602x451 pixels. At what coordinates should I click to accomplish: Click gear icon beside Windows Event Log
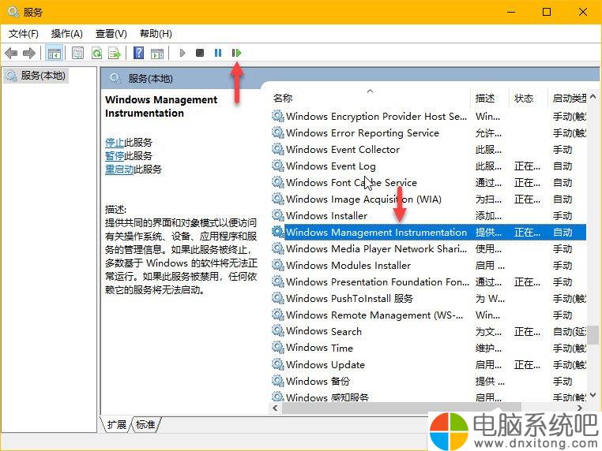277,166
